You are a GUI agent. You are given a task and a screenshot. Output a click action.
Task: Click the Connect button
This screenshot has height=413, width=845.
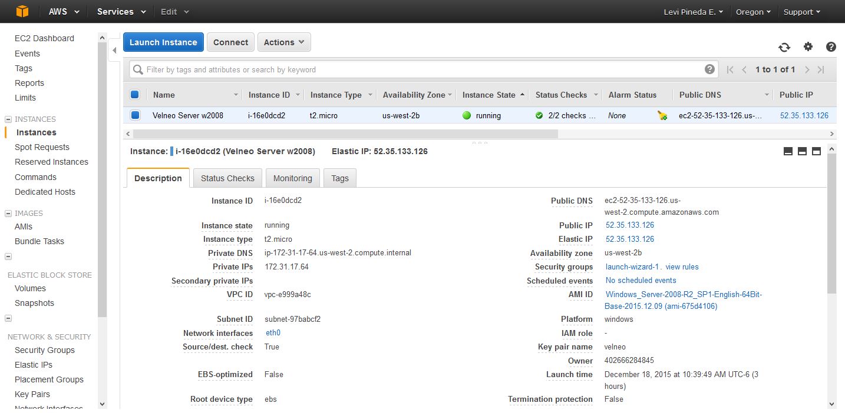(x=230, y=42)
